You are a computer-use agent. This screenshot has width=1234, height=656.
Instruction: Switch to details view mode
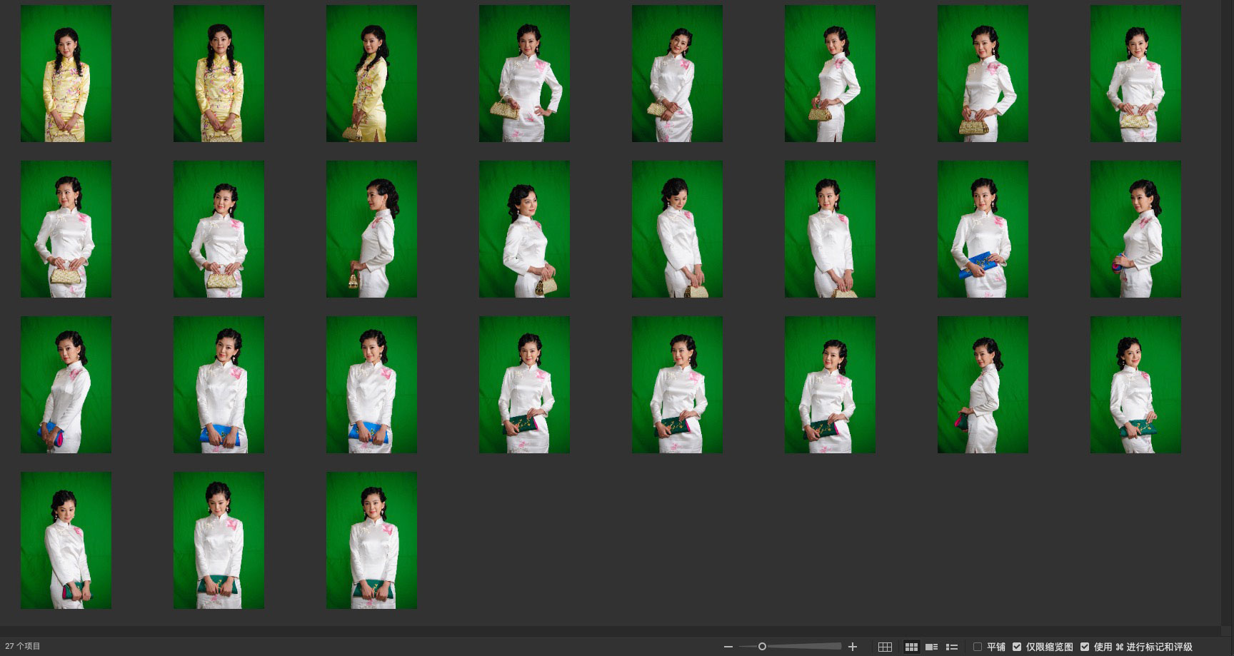point(931,647)
